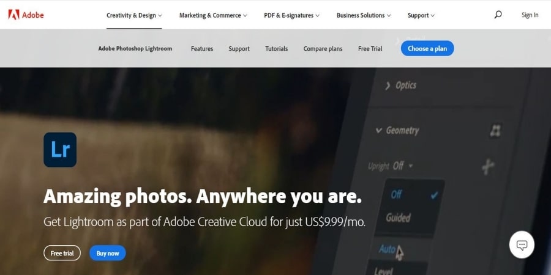Click the Geometry panel tool icon

(495, 131)
